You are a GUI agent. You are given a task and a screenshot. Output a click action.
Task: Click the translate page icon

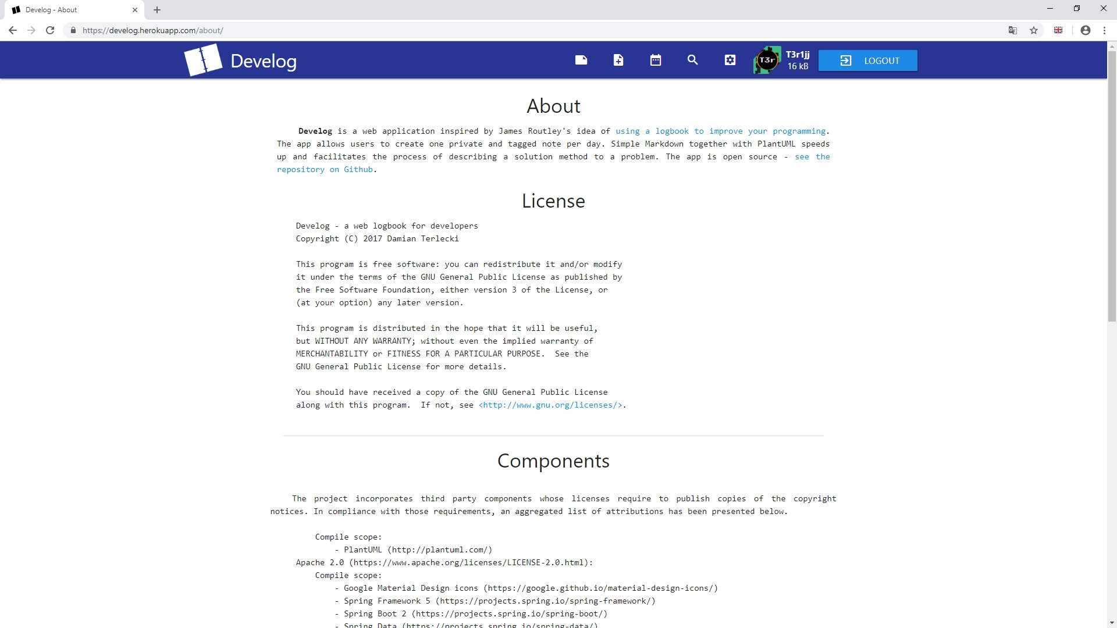click(1013, 30)
